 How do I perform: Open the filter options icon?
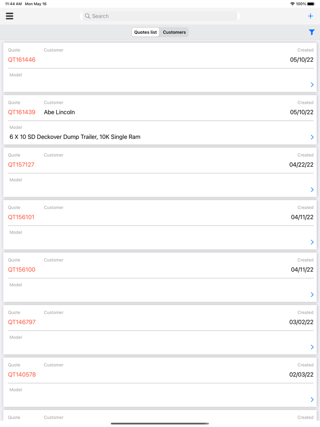[312, 32]
